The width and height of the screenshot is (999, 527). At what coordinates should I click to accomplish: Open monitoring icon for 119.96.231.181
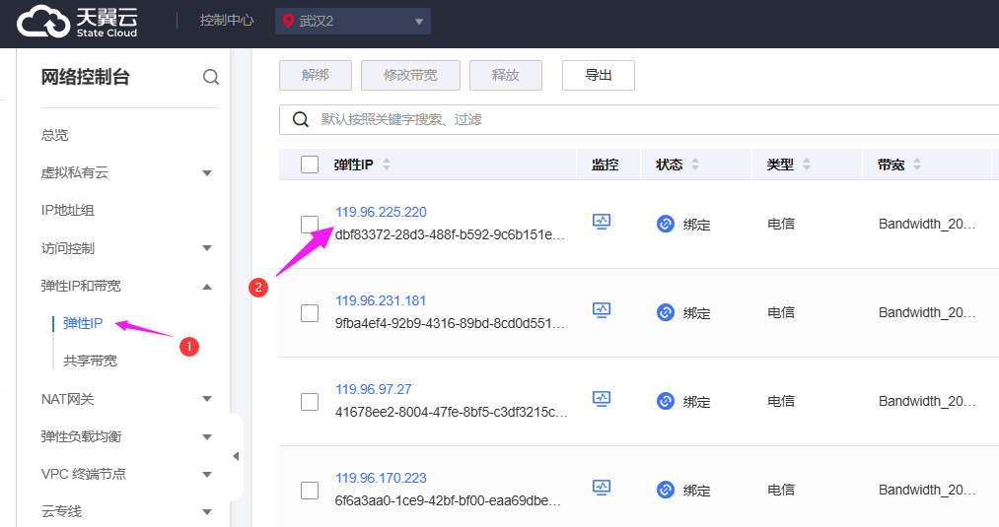[x=602, y=310]
